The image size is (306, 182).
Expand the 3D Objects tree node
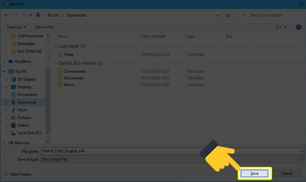click(7, 80)
